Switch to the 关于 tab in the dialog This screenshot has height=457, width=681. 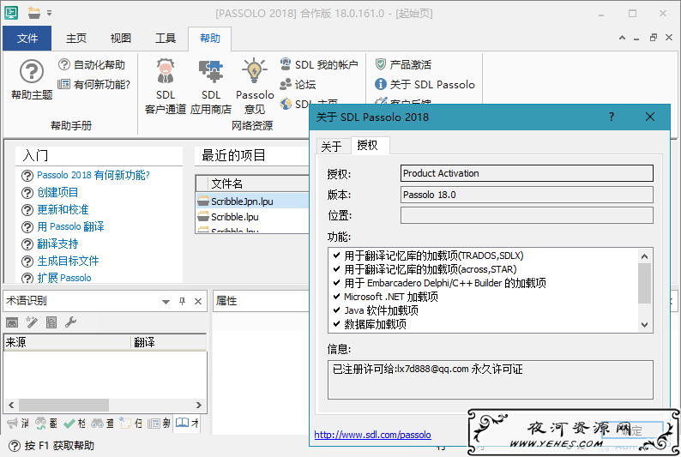[331, 147]
